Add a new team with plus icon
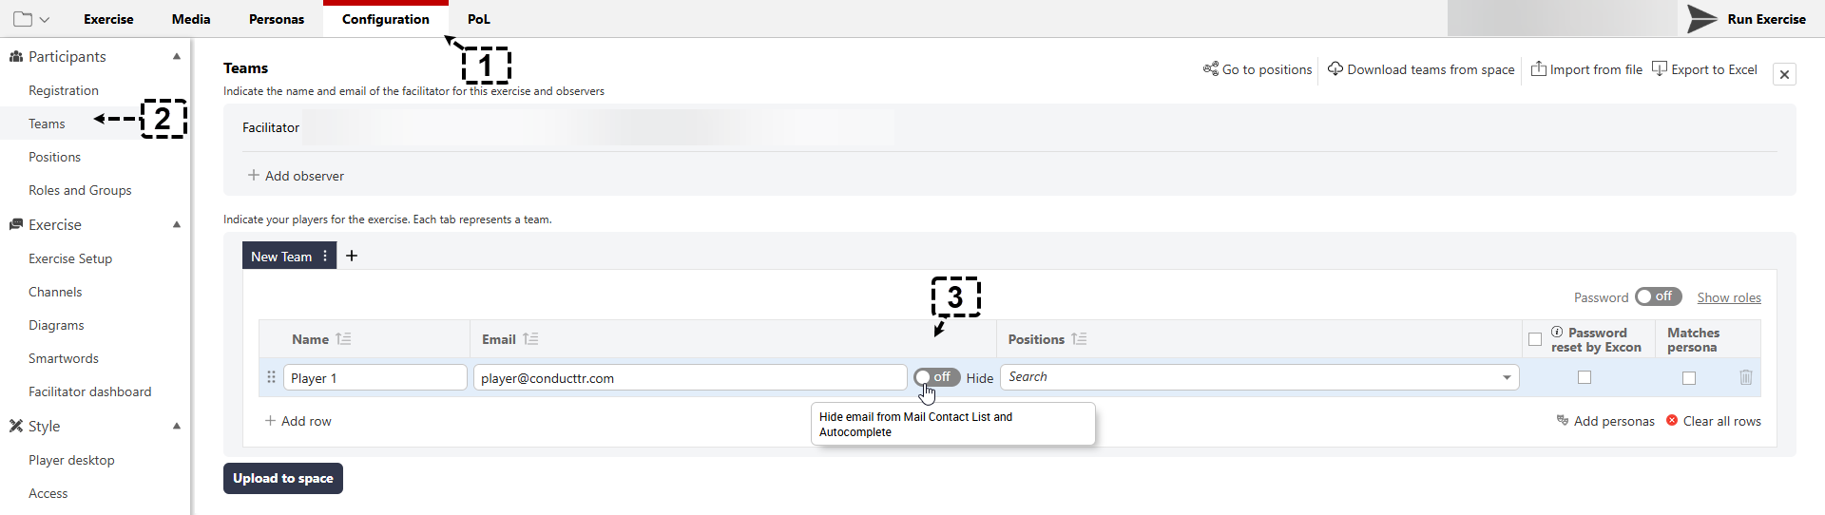The width and height of the screenshot is (1825, 515). click(x=352, y=256)
